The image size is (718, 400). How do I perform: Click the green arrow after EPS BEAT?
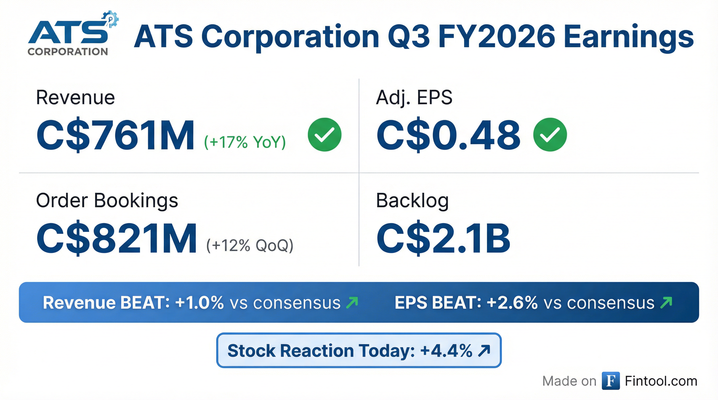pyautogui.click(x=666, y=303)
